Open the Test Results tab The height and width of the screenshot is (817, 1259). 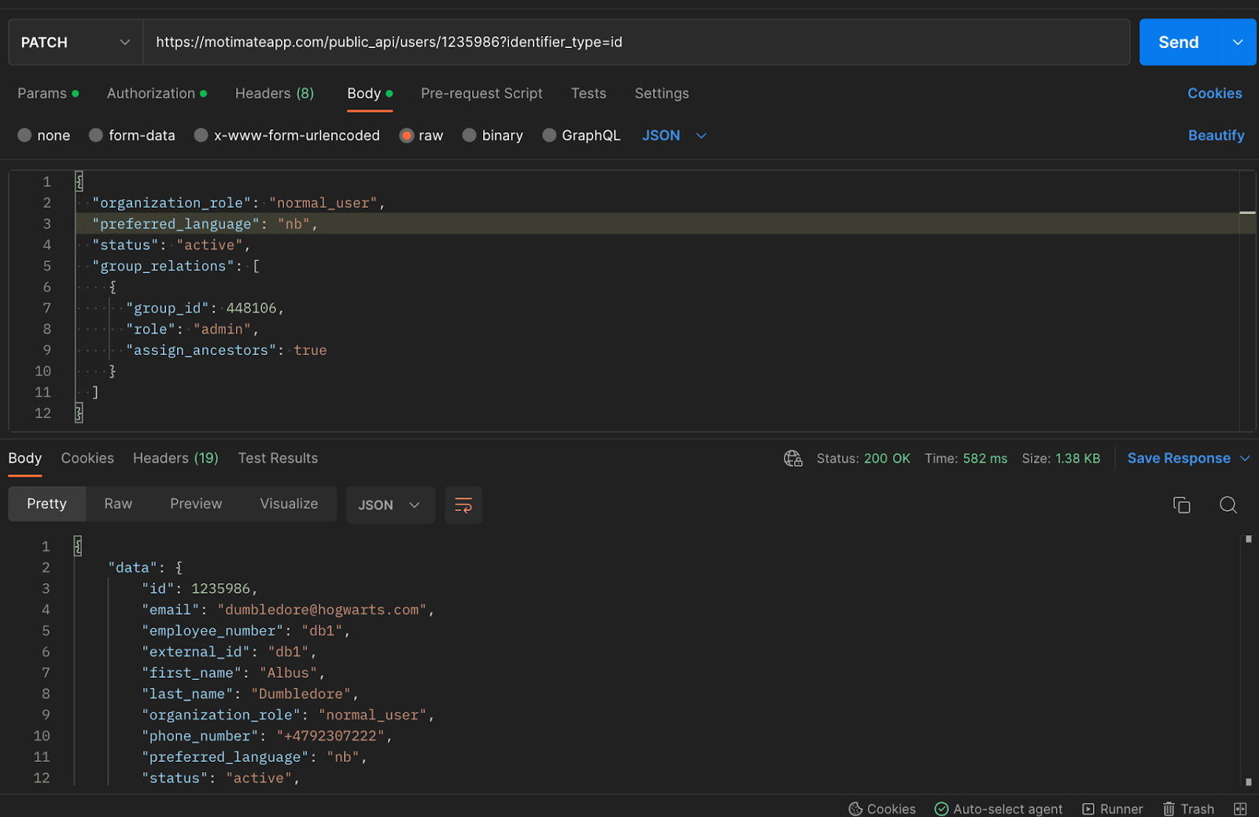coord(278,458)
